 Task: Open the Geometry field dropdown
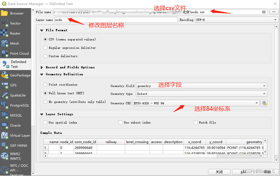click(x=202, y=86)
